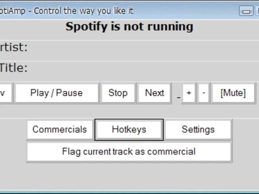Go back with the Prev button
259x194 pixels.
click(x=5, y=93)
